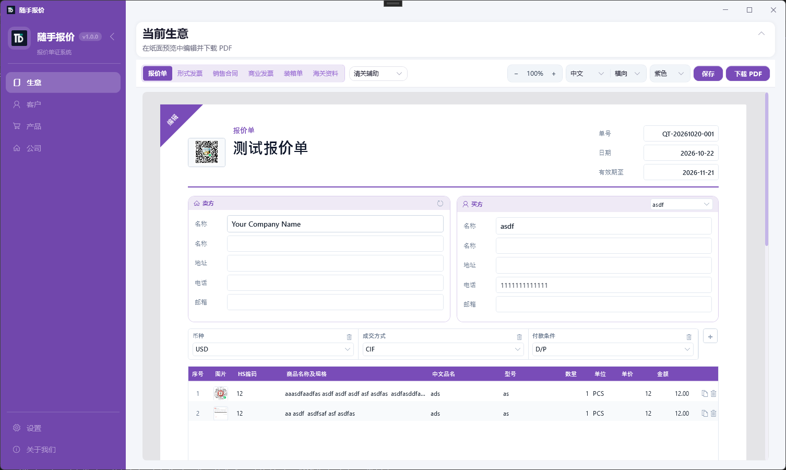Open 设置 from the sidebar
The height and width of the screenshot is (470, 786).
tap(63, 428)
